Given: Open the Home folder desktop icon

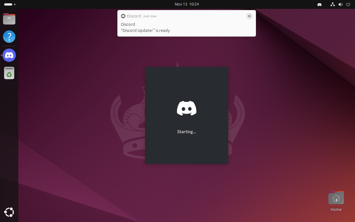Looking at the screenshot, I should 336,198.
